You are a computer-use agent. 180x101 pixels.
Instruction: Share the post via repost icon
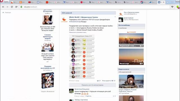[99, 81]
